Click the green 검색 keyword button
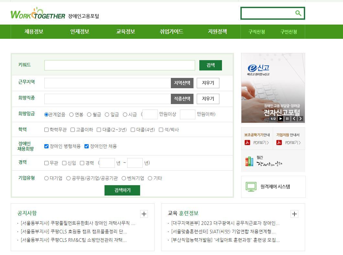 point(211,65)
